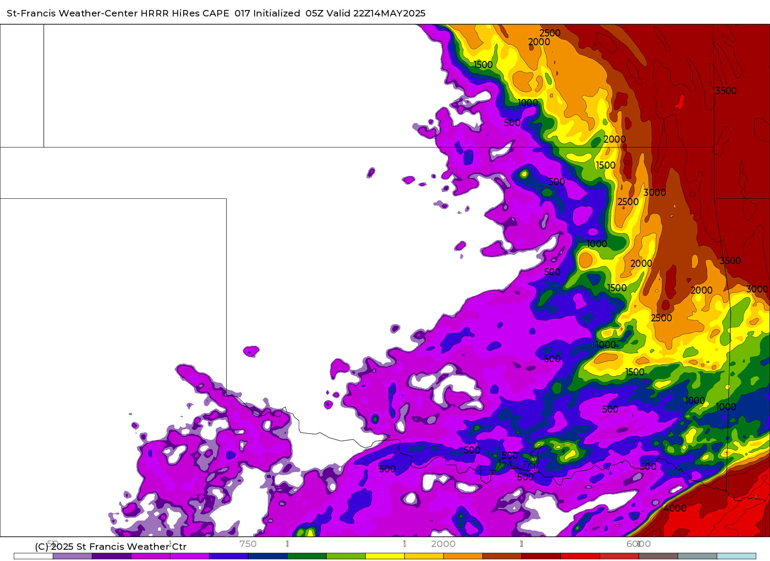770x561 pixels.
Task: Click the crimson swatch after bright red
Action: (x=619, y=556)
